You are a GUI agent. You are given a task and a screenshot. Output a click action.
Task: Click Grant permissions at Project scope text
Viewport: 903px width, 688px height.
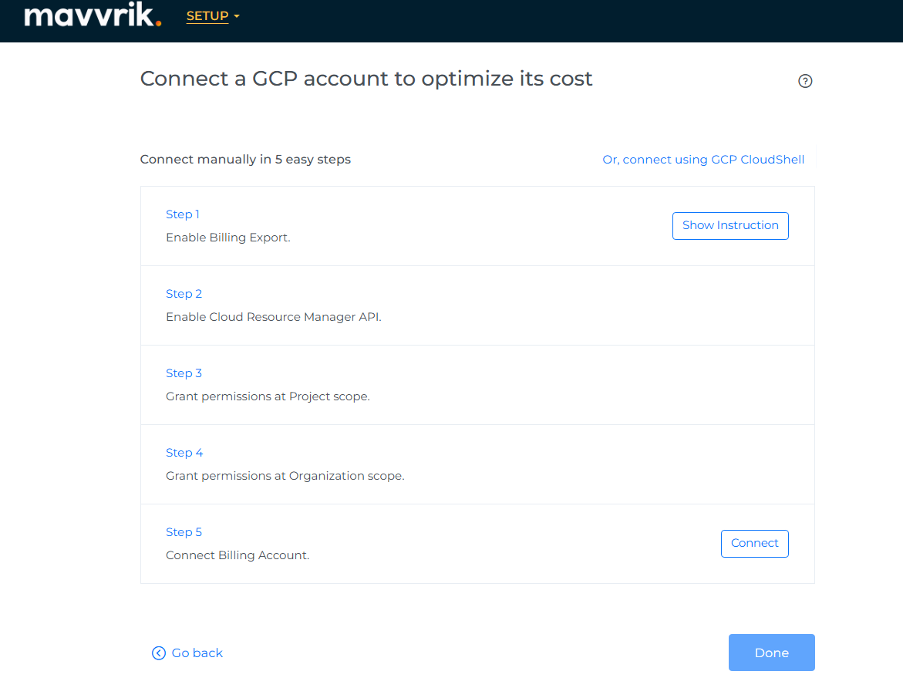coord(268,396)
